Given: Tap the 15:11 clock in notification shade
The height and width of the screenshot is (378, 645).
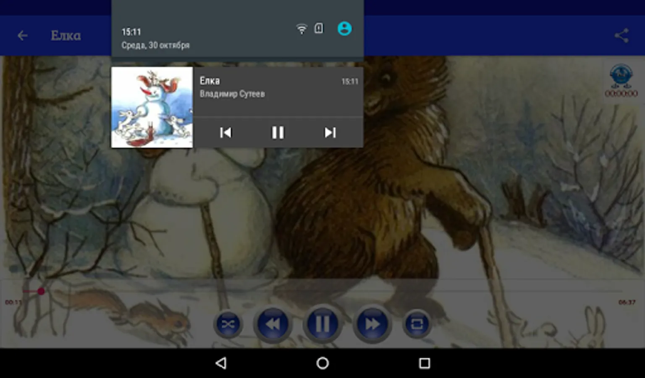Looking at the screenshot, I should (131, 32).
